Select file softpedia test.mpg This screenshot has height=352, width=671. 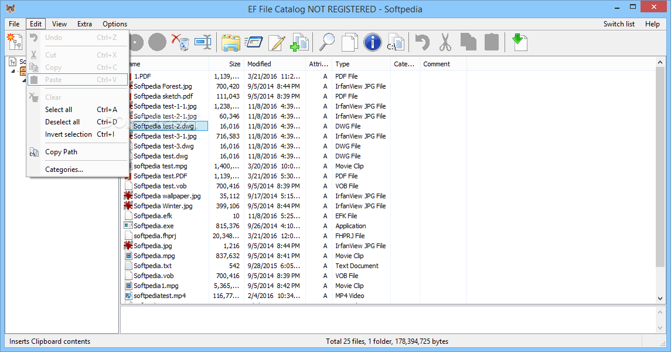(160, 166)
